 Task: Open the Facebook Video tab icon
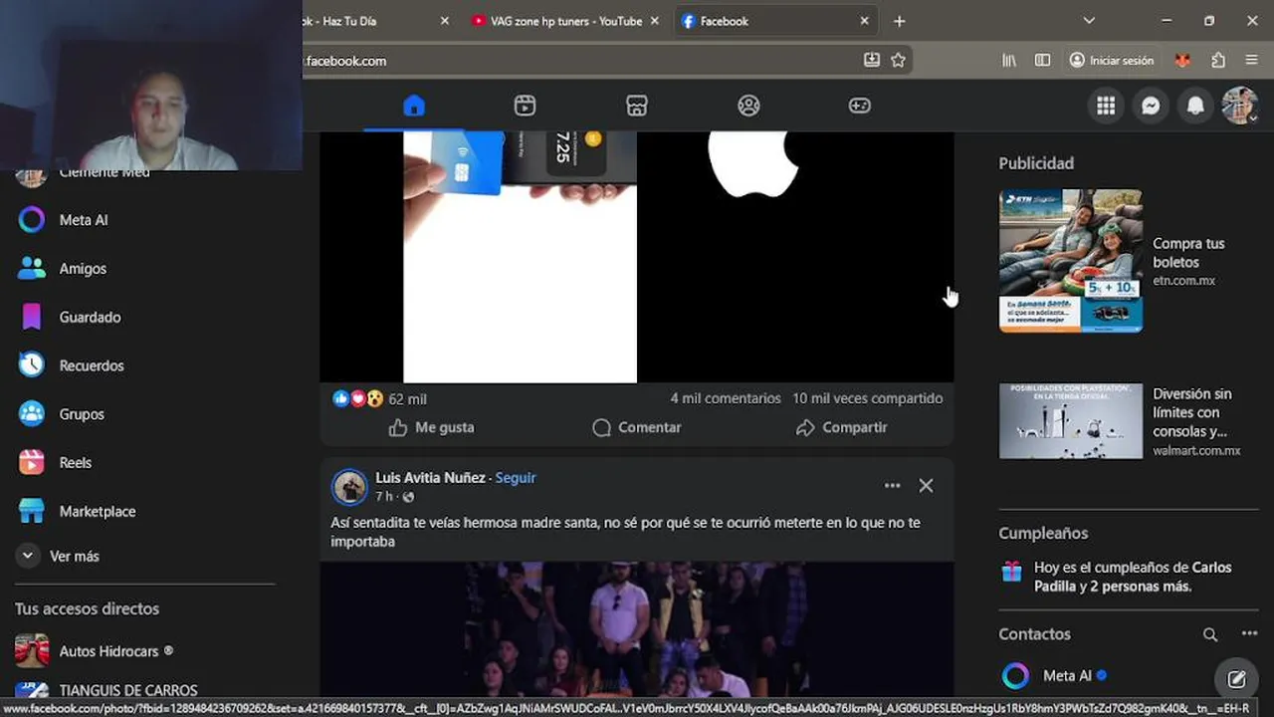[526, 106]
